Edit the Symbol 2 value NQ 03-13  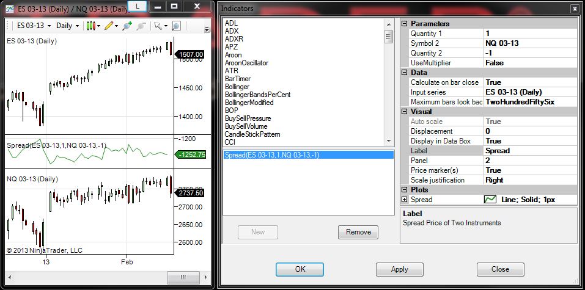coord(530,43)
